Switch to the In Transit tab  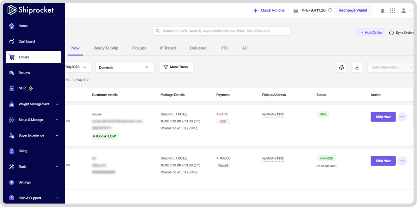[x=168, y=48]
